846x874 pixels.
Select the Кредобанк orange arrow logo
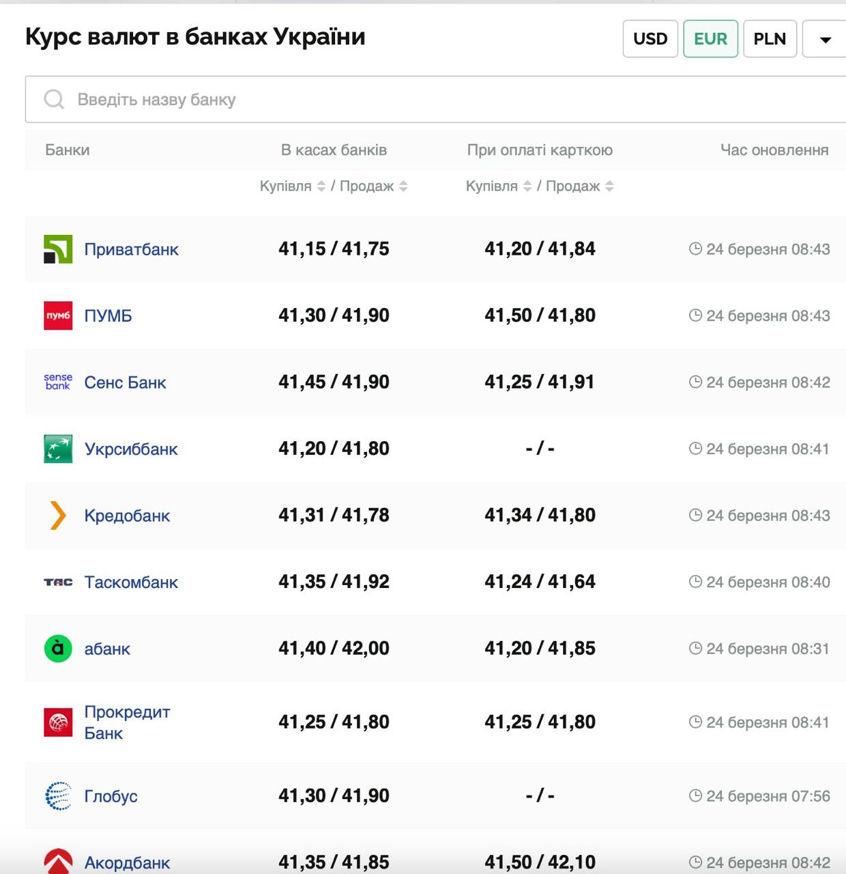[x=57, y=516]
